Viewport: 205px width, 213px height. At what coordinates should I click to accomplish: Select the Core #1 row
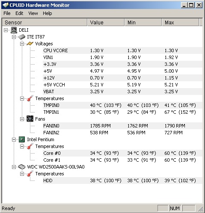122,160
